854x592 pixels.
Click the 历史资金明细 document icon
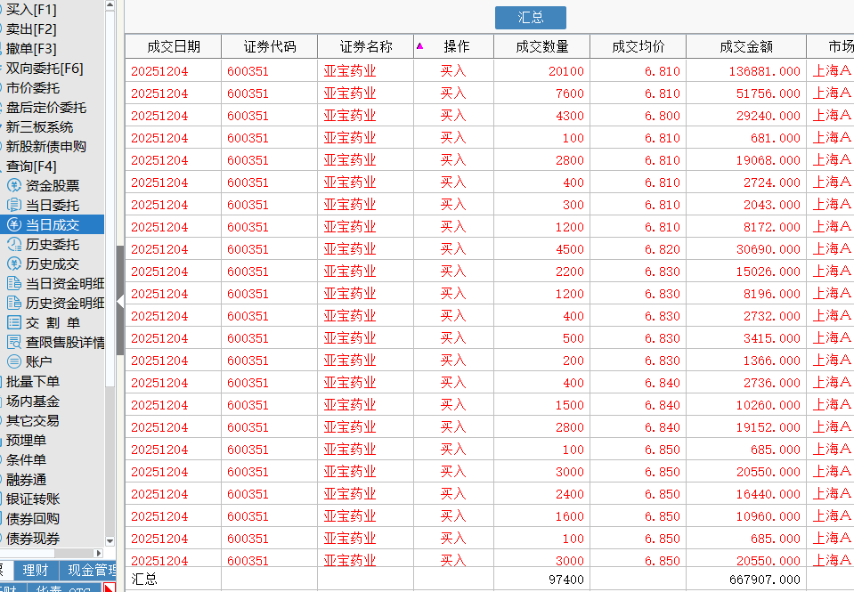13,303
